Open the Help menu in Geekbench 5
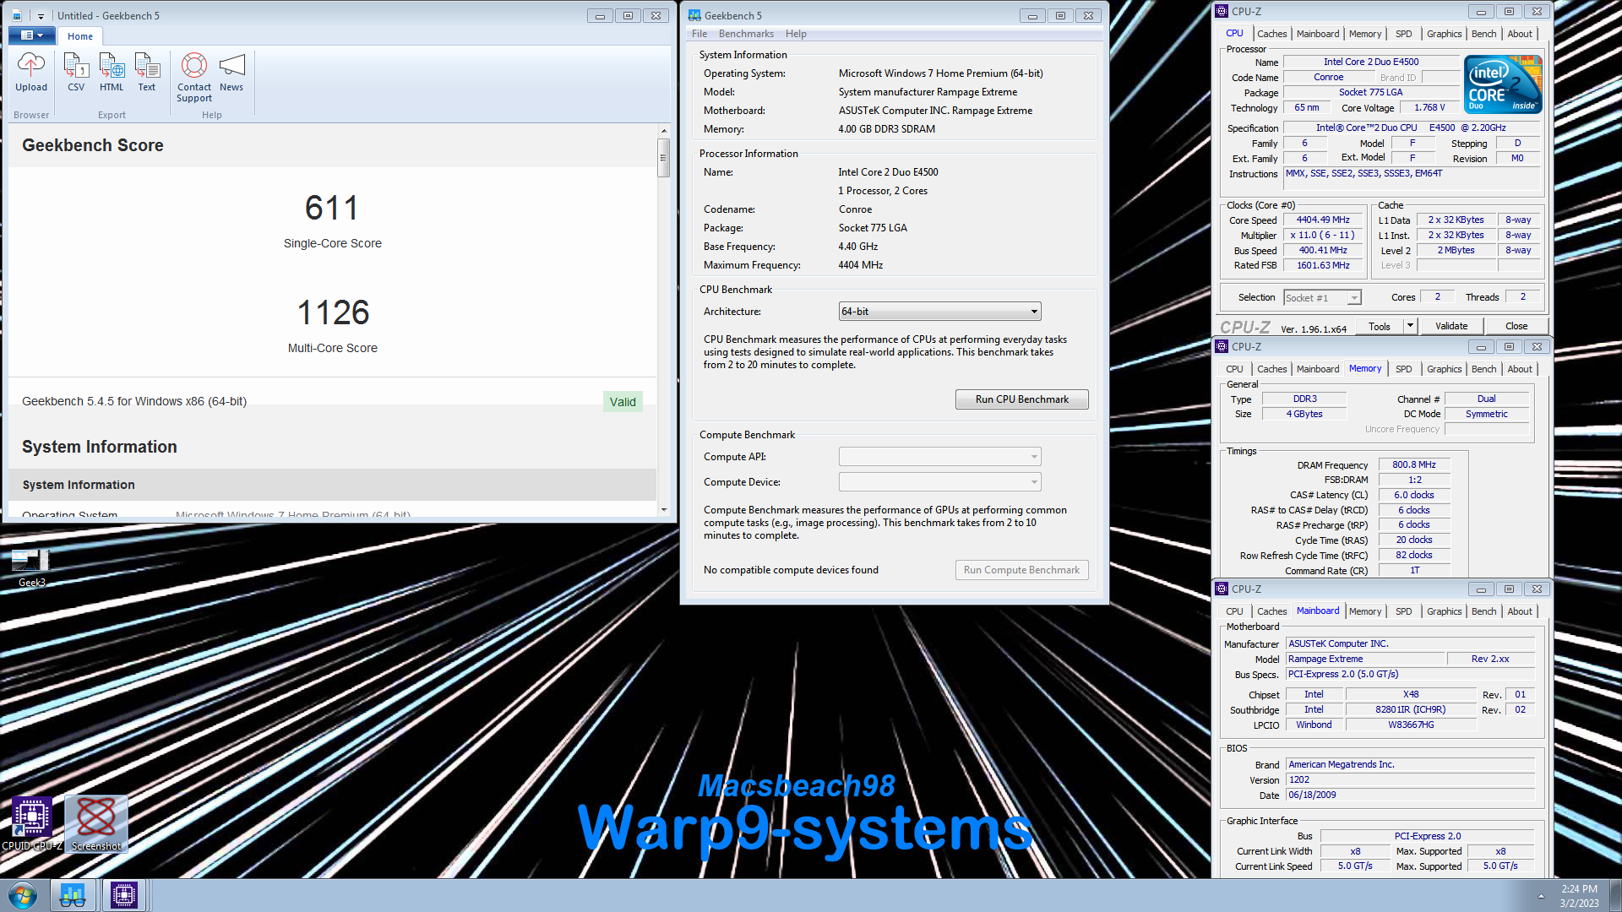 tap(796, 34)
